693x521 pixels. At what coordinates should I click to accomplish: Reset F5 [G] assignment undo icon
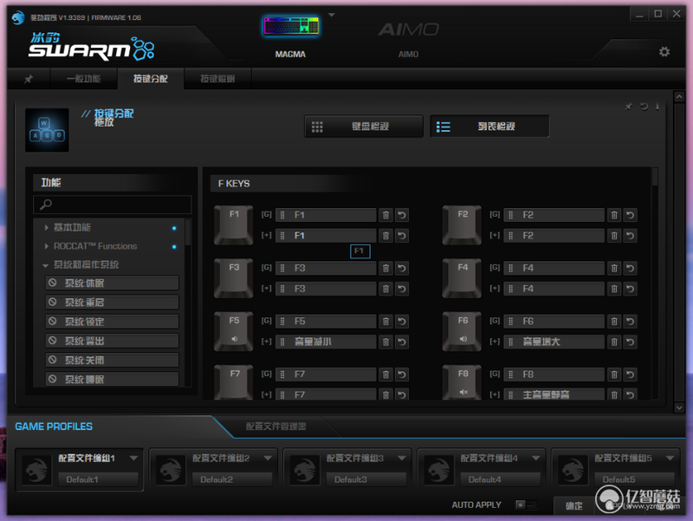tap(402, 321)
